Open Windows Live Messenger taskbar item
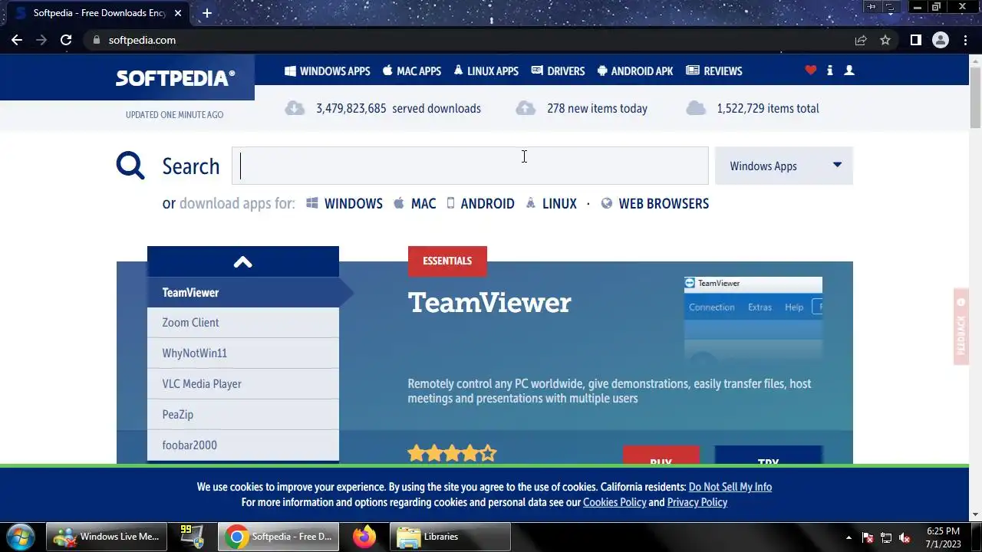 click(x=106, y=537)
